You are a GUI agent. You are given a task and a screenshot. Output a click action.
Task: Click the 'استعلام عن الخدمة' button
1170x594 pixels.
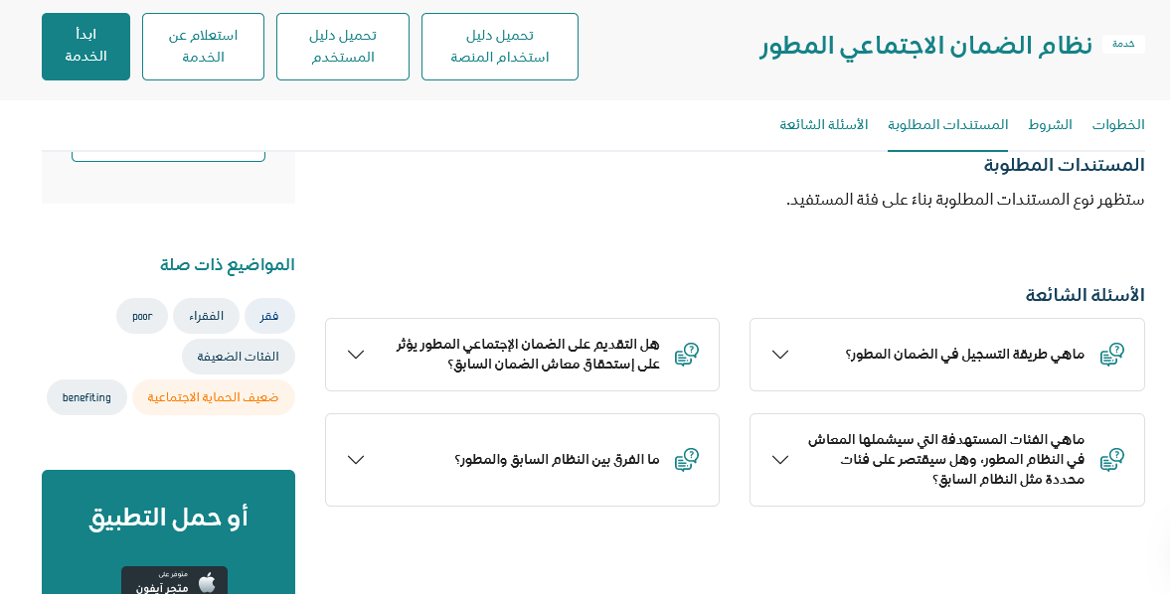pyautogui.click(x=203, y=47)
